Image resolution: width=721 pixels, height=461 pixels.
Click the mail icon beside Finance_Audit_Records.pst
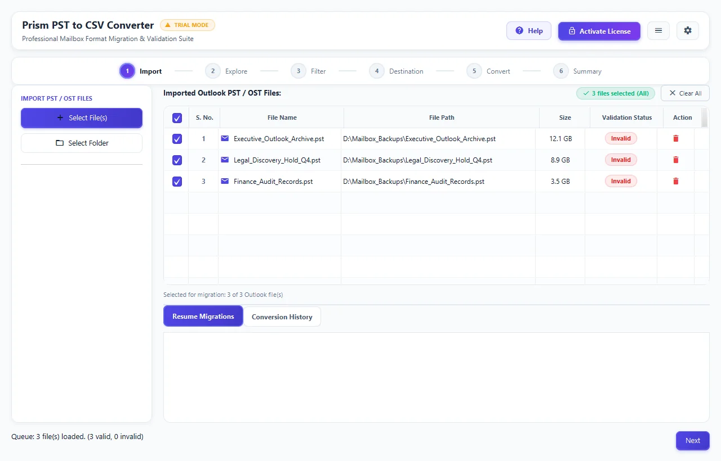pos(225,181)
